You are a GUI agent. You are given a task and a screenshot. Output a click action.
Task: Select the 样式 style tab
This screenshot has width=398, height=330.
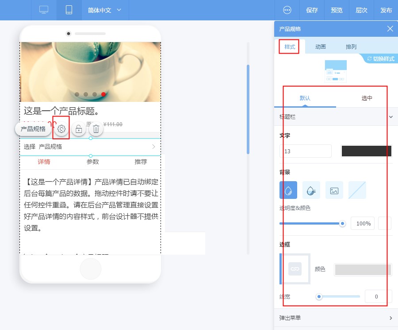point(290,47)
